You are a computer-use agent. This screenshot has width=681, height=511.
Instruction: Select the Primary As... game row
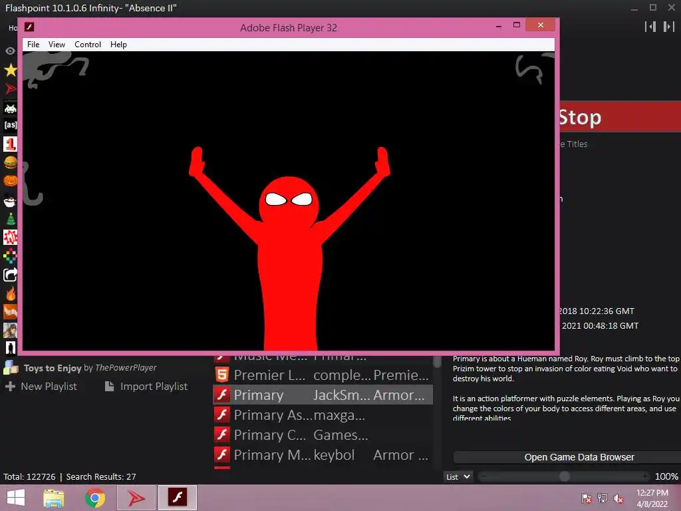[323, 415]
